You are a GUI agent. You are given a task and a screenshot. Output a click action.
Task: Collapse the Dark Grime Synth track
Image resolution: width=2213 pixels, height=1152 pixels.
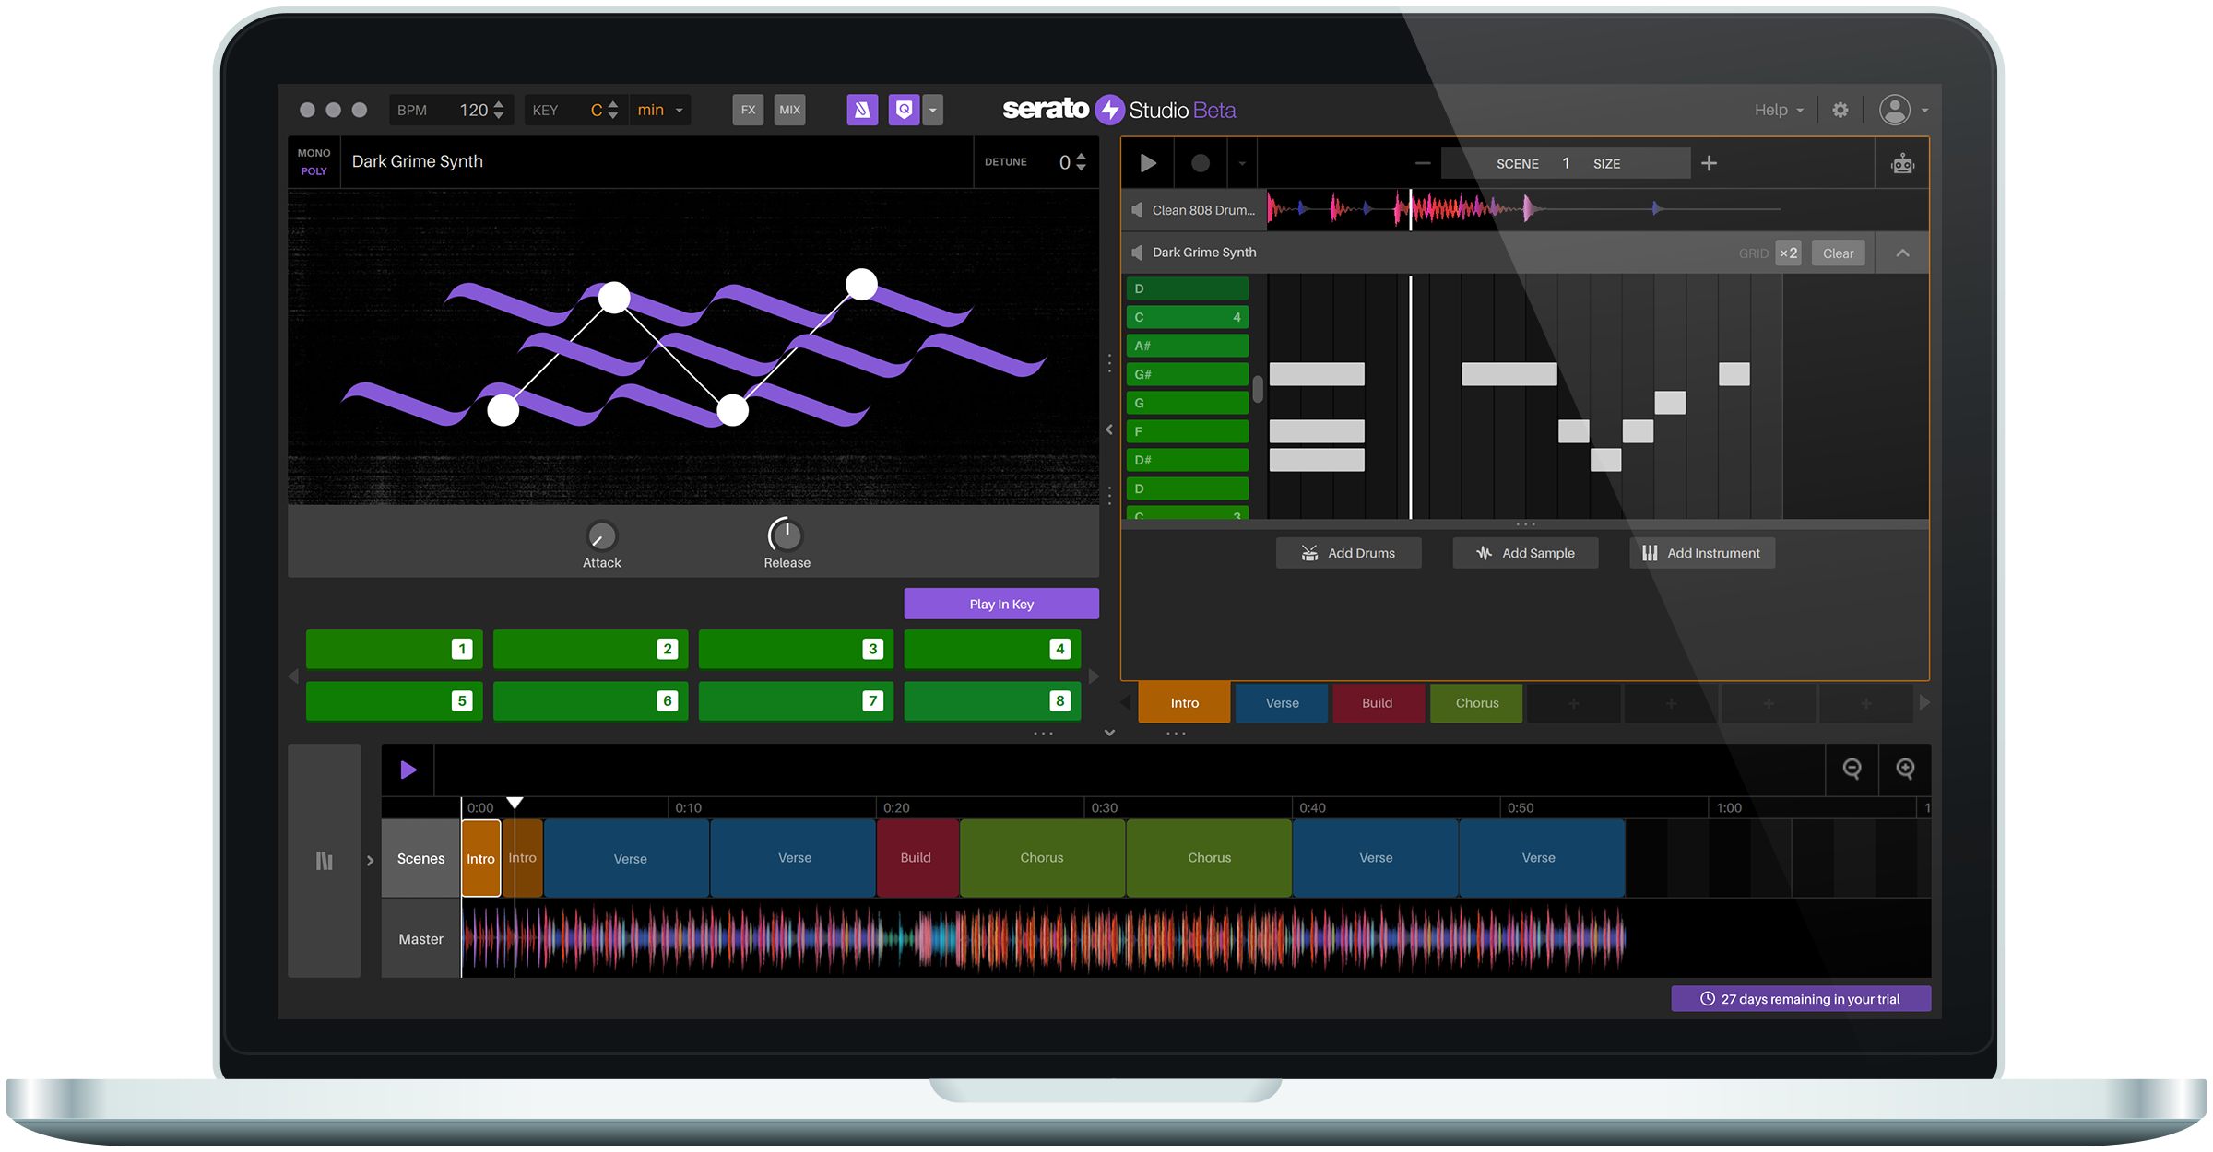pyautogui.click(x=1902, y=253)
